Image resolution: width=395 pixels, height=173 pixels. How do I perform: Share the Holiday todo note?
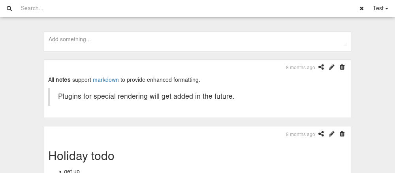(321, 134)
